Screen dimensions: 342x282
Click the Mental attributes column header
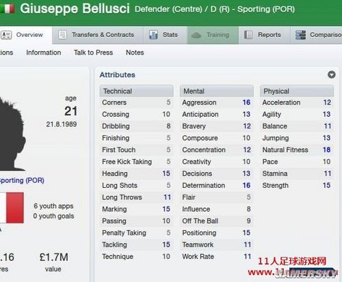(217, 91)
